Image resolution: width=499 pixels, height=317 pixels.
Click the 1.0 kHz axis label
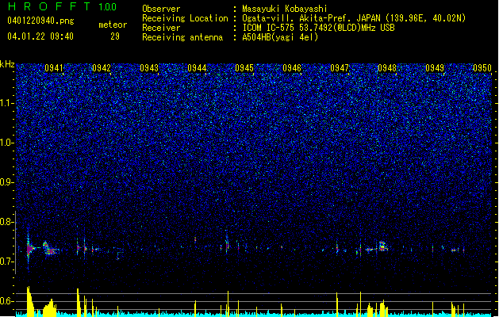coord(7,143)
